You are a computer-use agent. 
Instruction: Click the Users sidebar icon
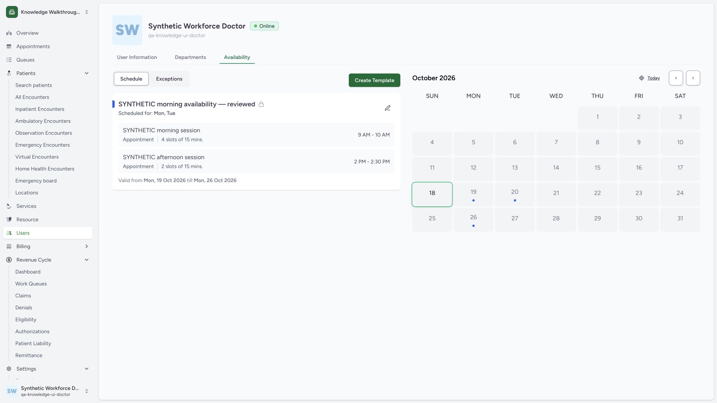[x=9, y=233]
